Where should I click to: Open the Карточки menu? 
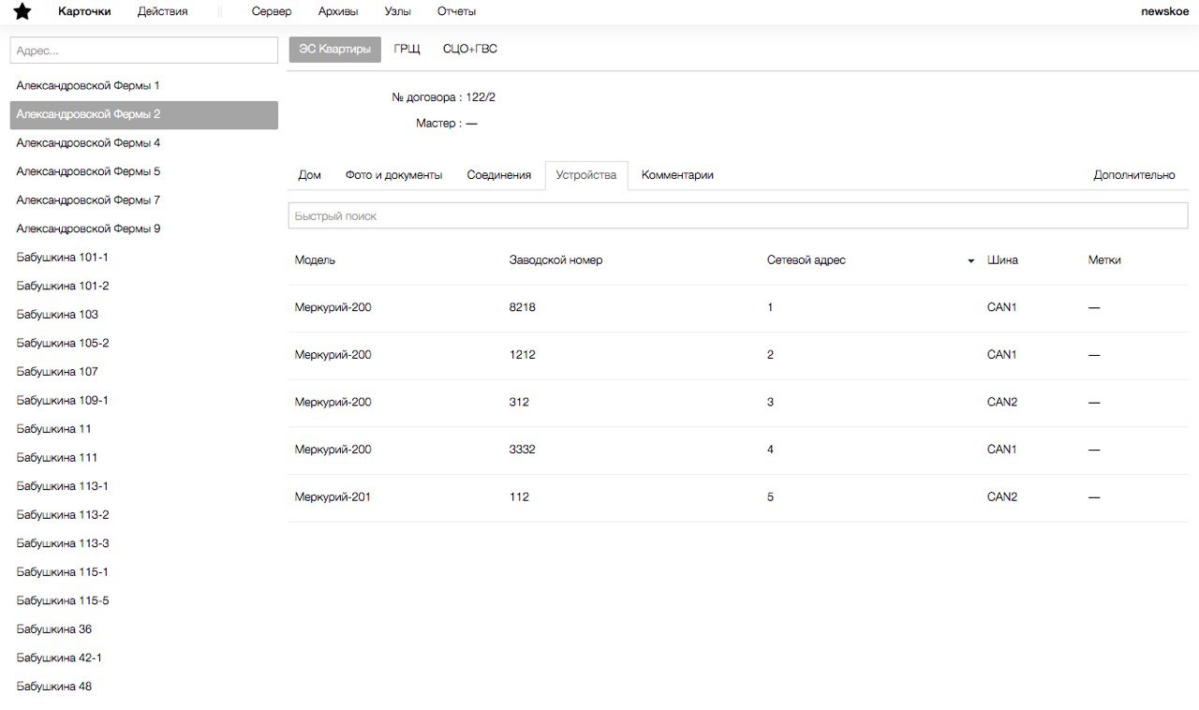pyautogui.click(x=84, y=11)
